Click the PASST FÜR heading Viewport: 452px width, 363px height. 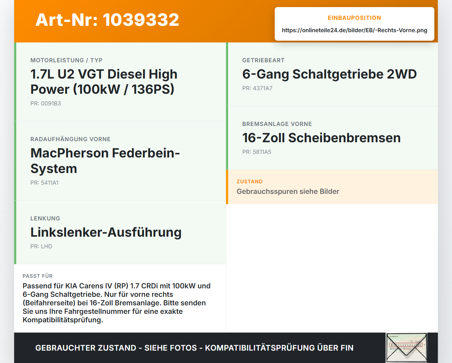pos(37,276)
